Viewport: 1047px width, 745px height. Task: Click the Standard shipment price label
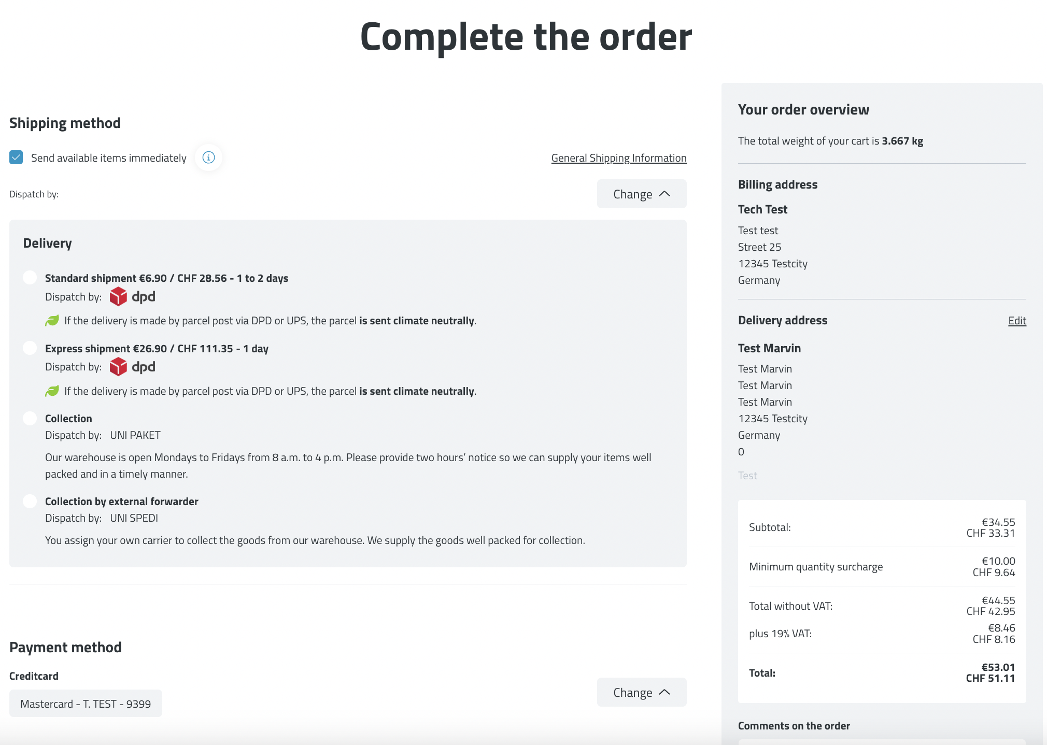(x=166, y=278)
